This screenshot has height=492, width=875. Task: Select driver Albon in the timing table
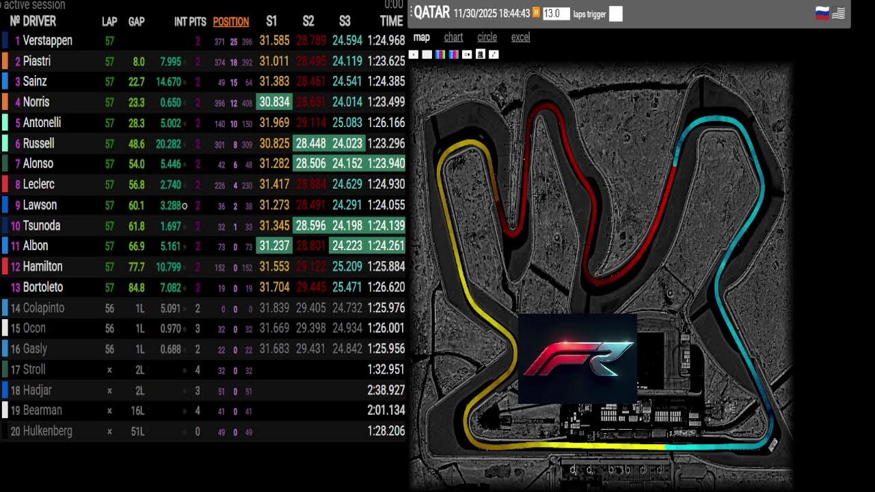[36, 245]
